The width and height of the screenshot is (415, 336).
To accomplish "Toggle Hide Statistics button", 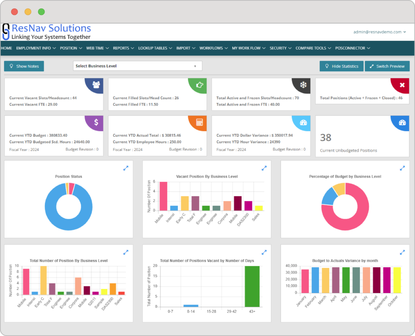I will [x=341, y=66].
